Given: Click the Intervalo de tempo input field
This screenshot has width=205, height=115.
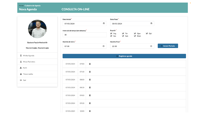Looking at the screenshot, I should (85, 35).
